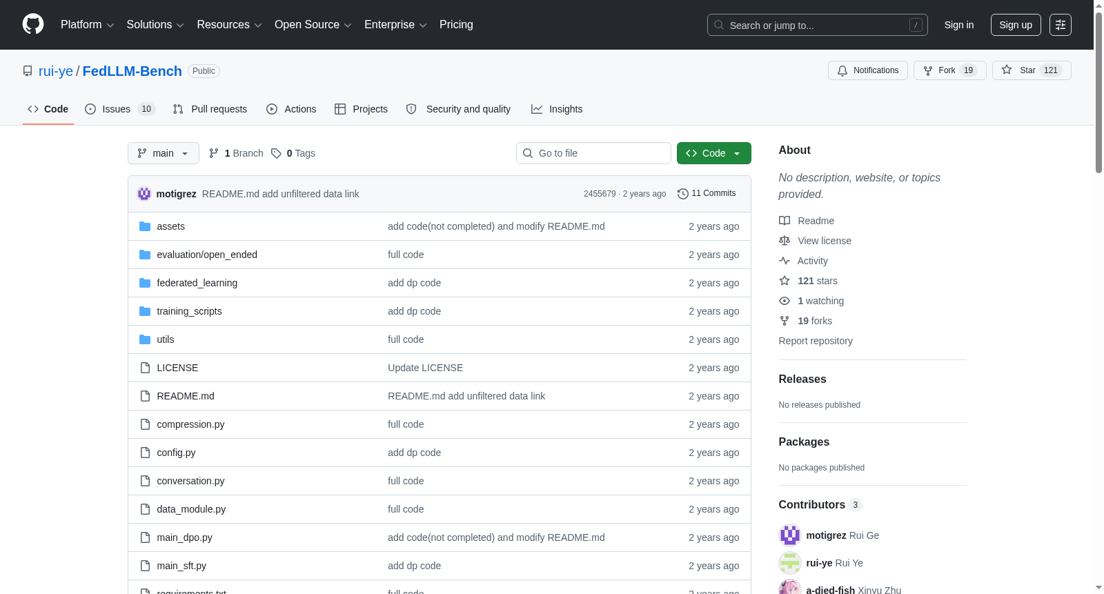Open the motigrez contributor avatar
This screenshot has height=594, width=1104.
(x=790, y=535)
